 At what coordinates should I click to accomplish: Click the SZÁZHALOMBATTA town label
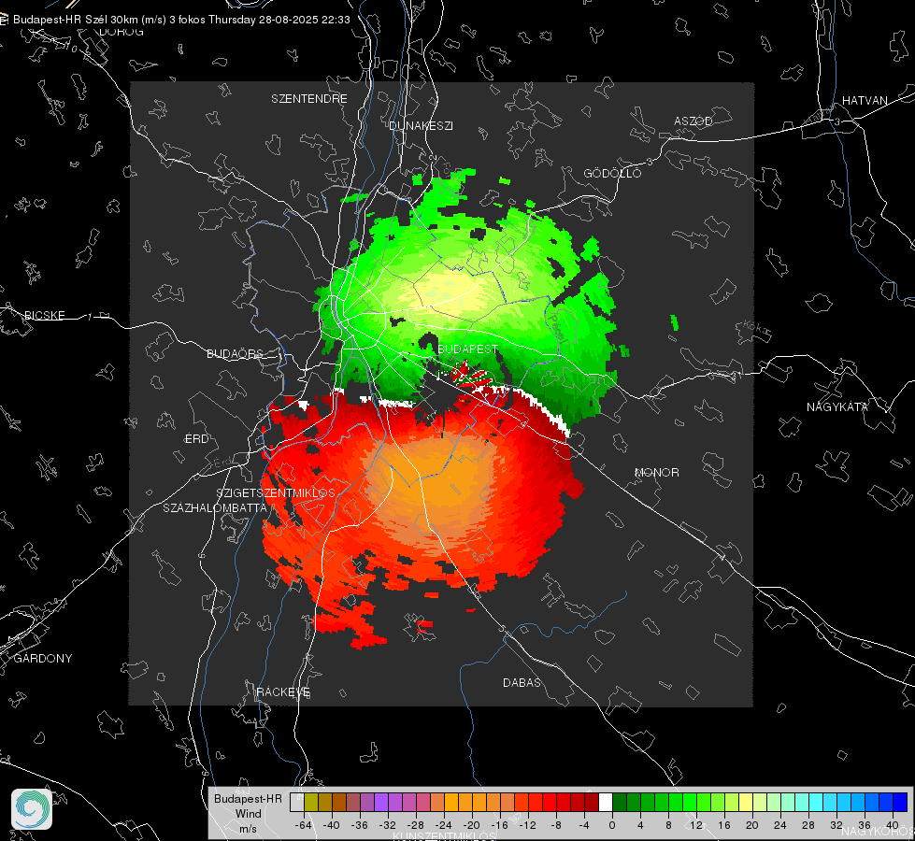click(x=215, y=507)
